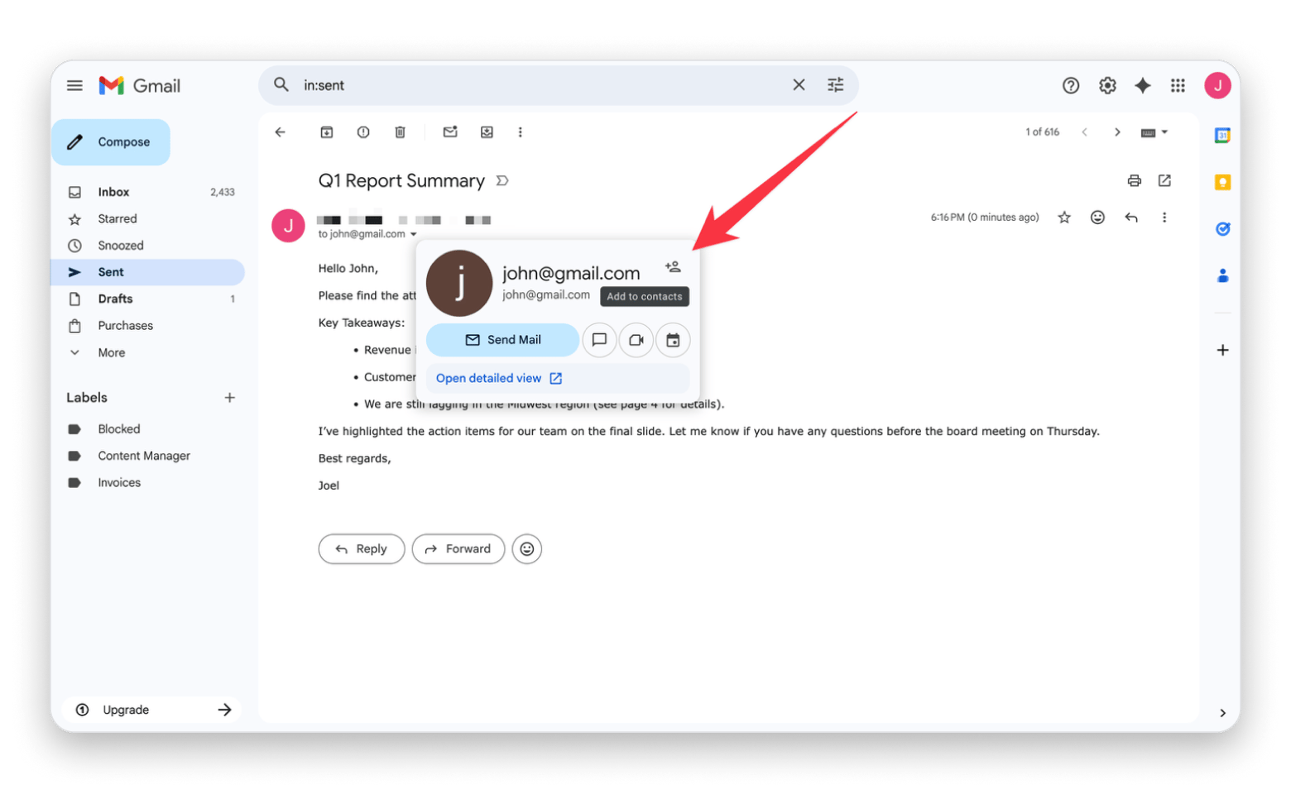Open the Inbox folder

(113, 192)
